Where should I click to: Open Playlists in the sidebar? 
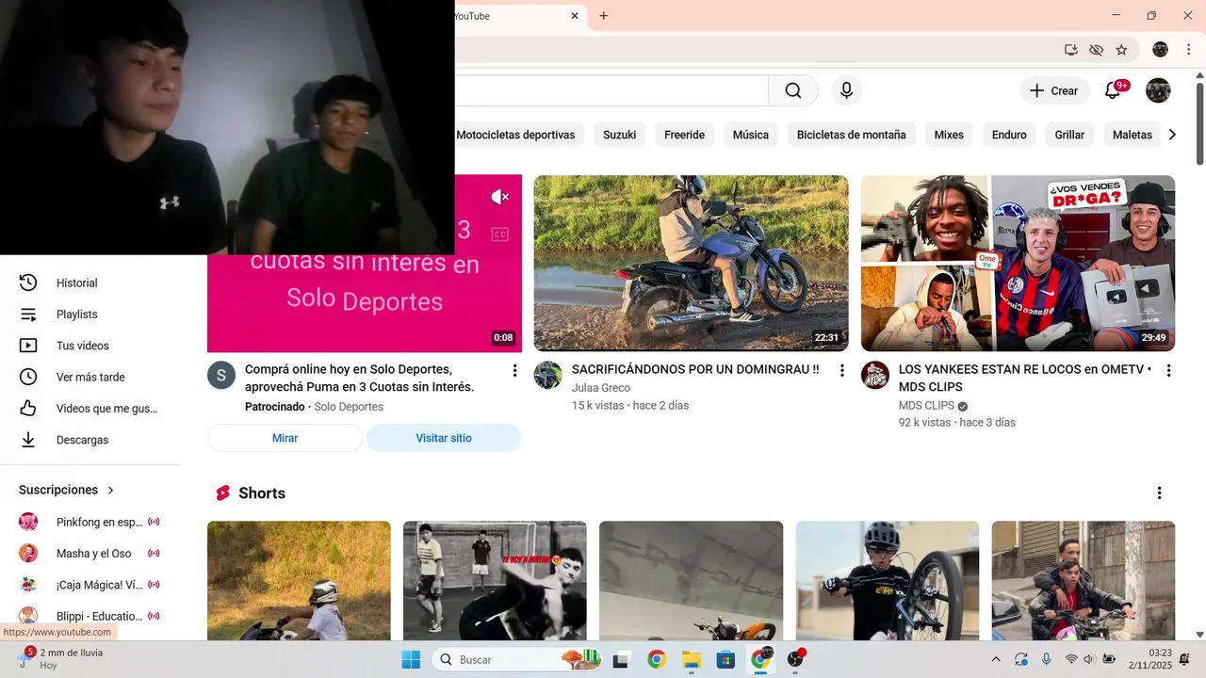[x=90, y=315]
